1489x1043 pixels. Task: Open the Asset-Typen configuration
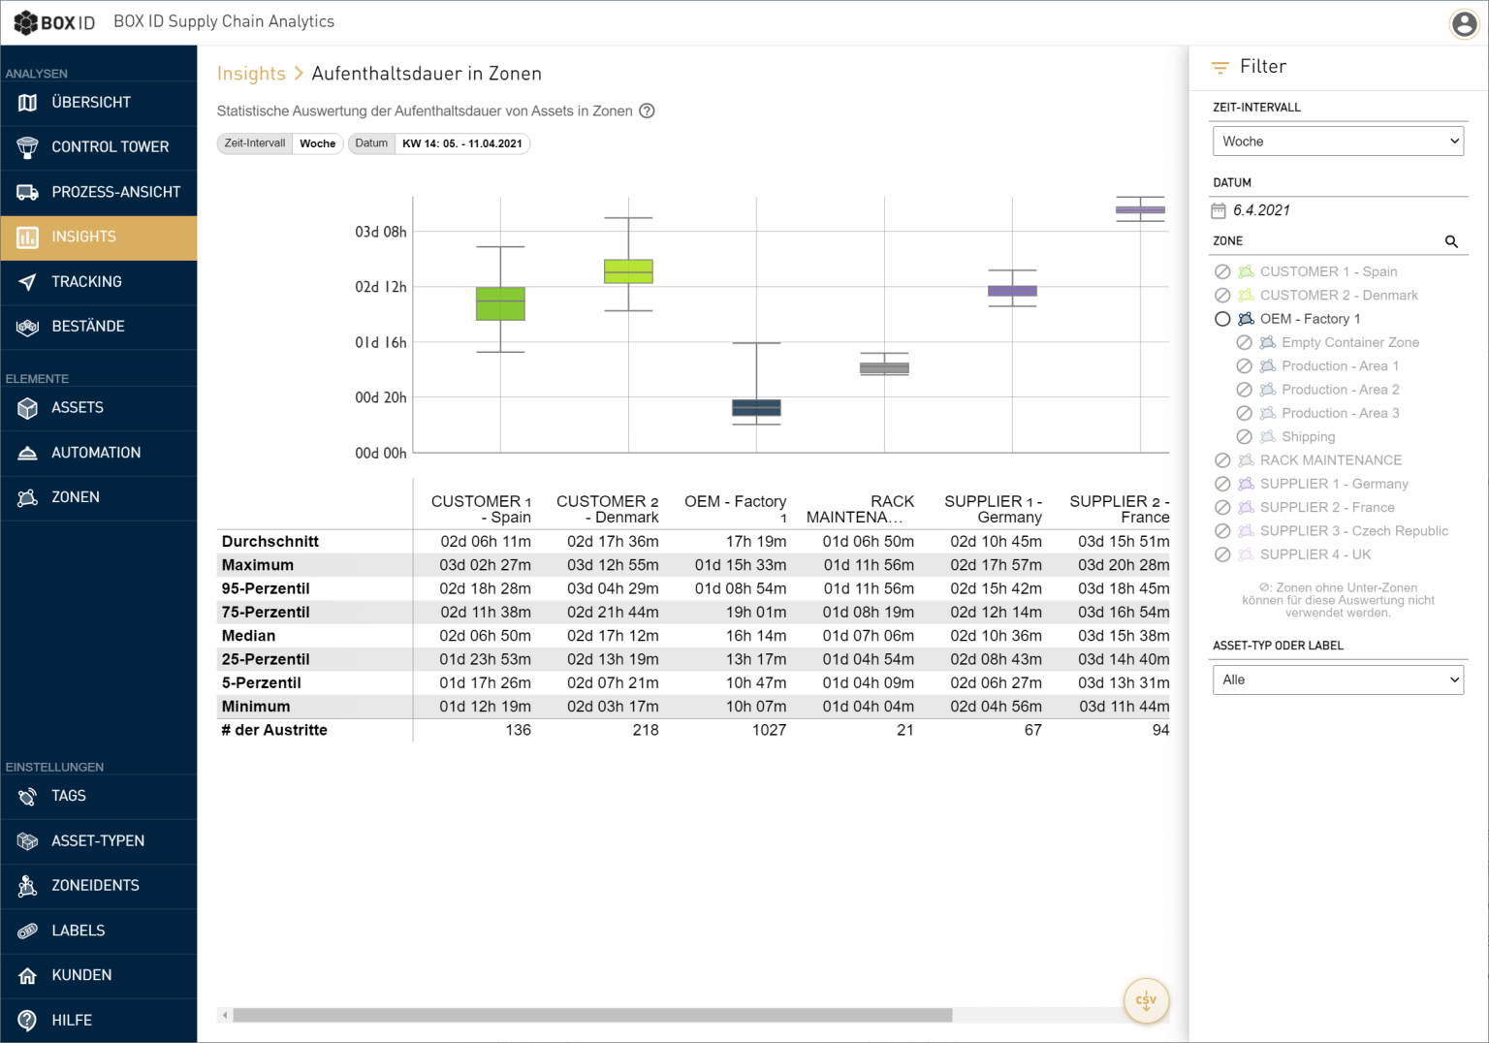tap(97, 840)
